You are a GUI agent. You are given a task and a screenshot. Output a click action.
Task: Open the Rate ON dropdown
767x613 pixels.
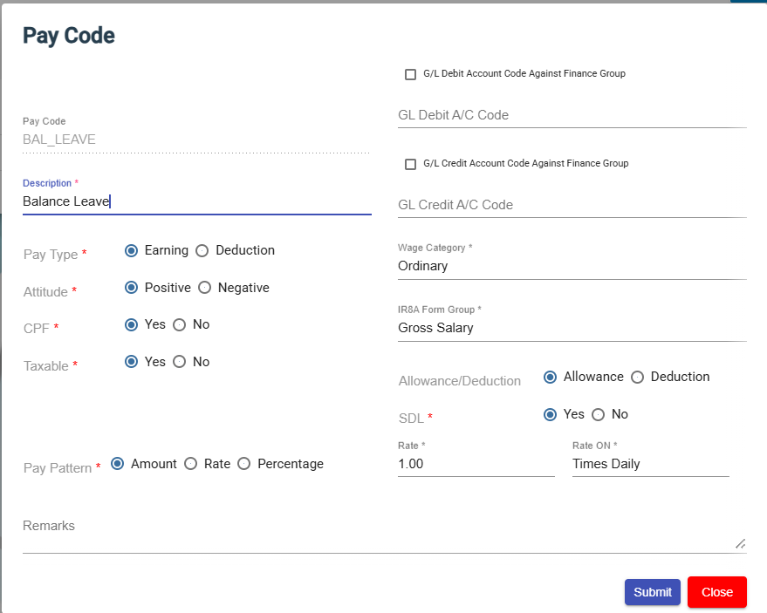point(650,464)
